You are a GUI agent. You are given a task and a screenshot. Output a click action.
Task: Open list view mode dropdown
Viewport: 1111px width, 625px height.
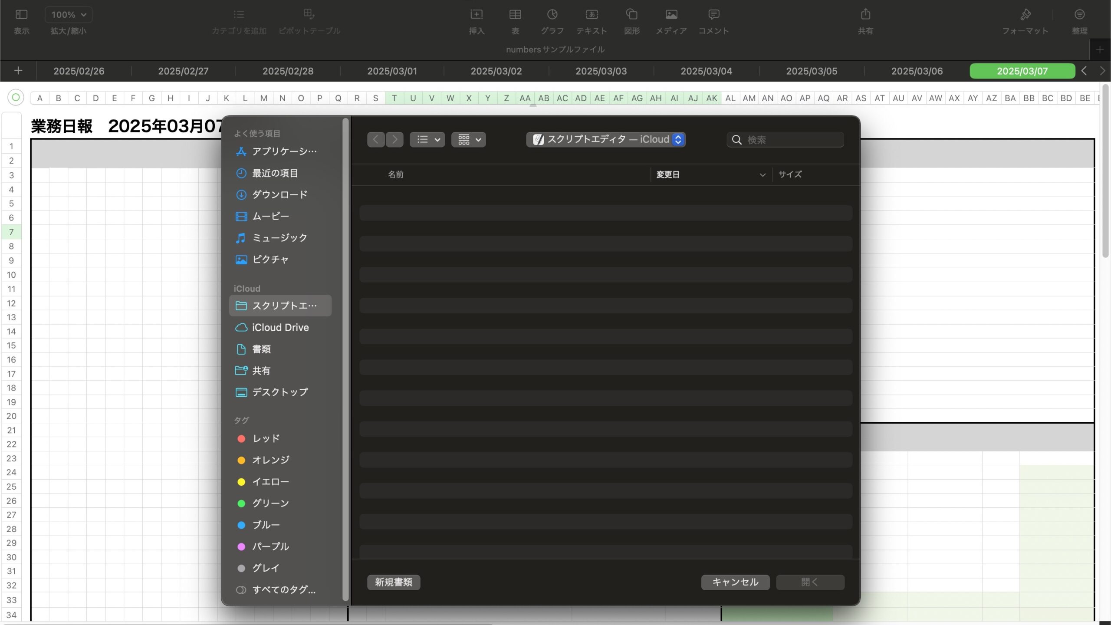[x=427, y=139]
